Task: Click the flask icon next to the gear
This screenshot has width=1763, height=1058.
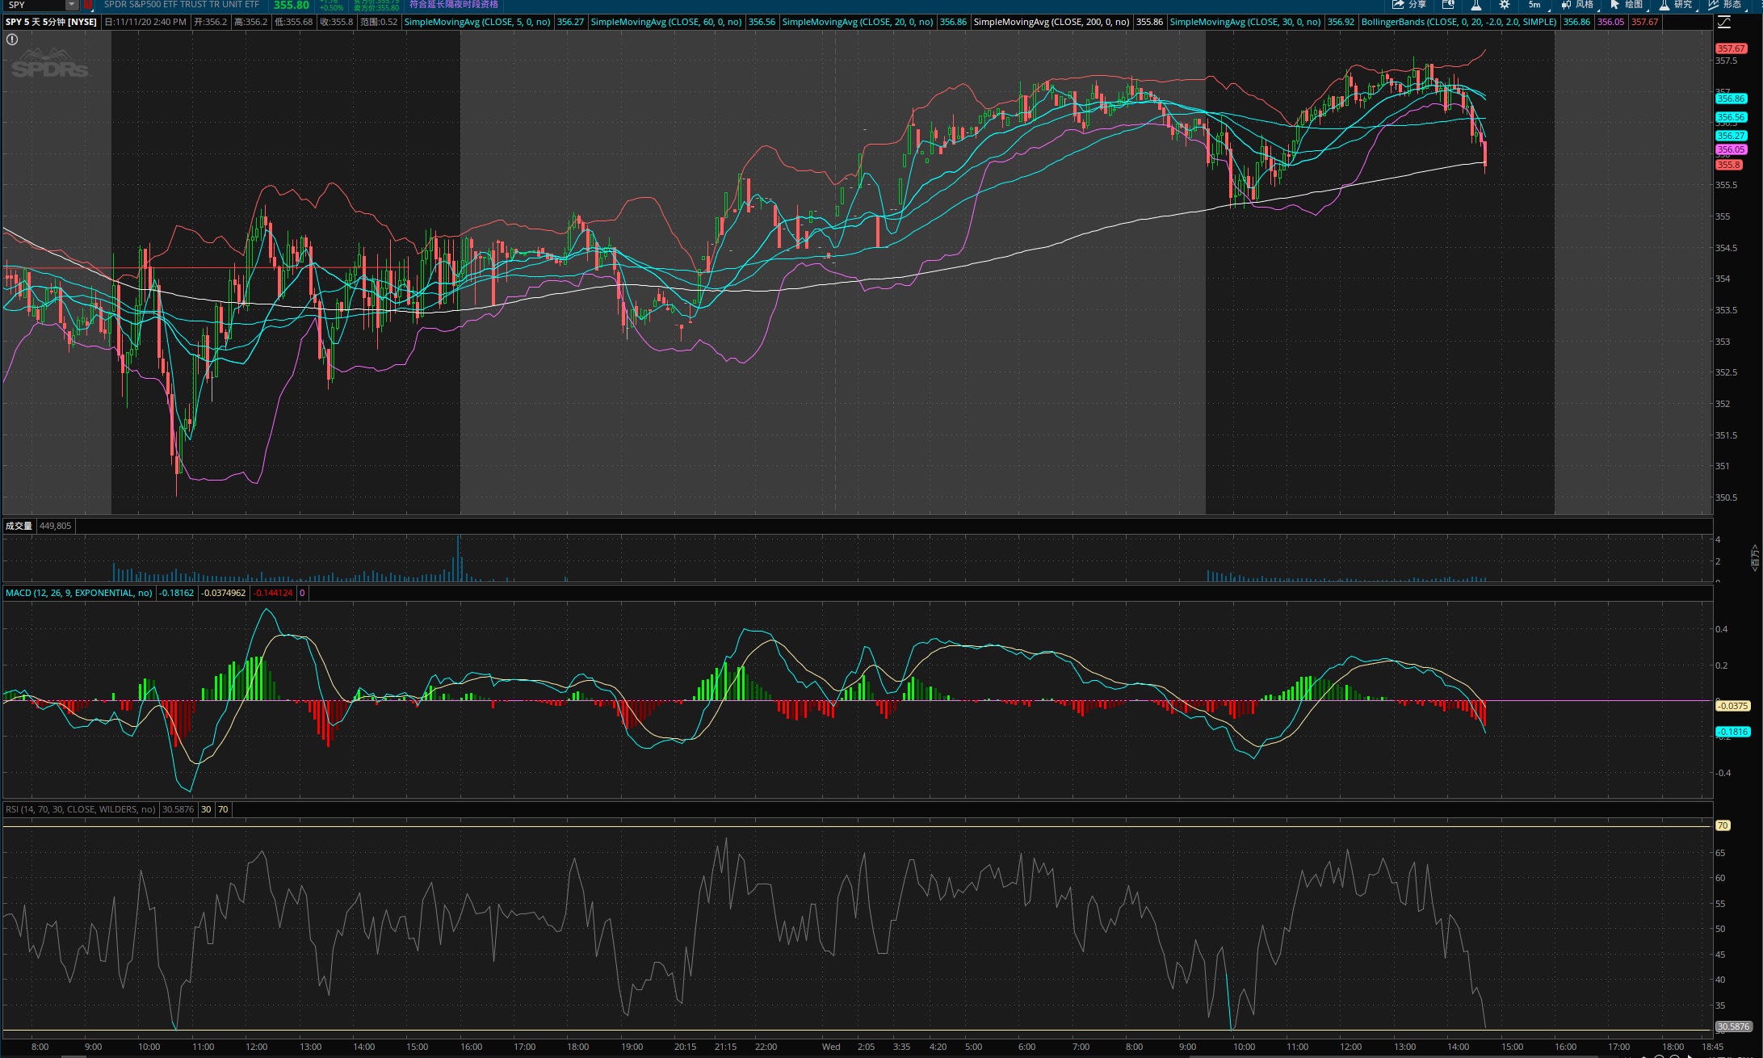Action: 1476,5
